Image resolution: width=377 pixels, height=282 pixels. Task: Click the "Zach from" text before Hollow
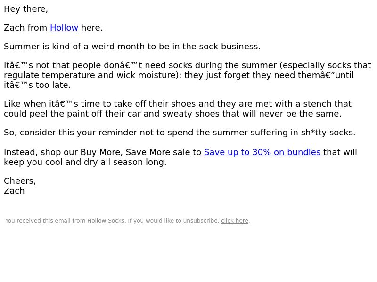[x=25, y=28]
